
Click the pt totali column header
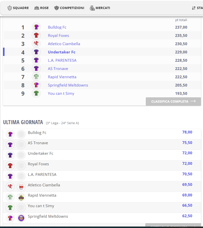click(x=181, y=20)
